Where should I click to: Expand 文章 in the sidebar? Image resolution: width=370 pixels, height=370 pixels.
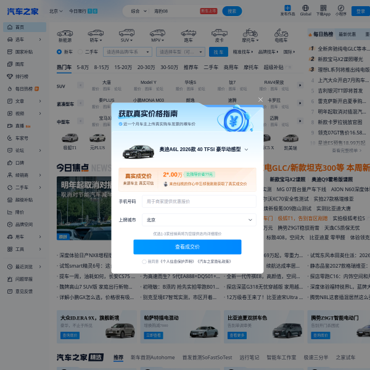click(25, 101)
